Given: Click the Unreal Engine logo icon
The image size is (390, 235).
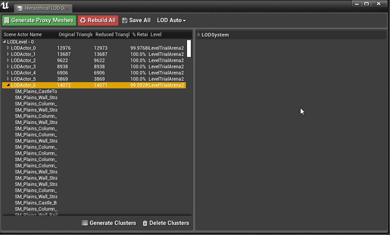Looking at the screenshot, I should (6, 6).
